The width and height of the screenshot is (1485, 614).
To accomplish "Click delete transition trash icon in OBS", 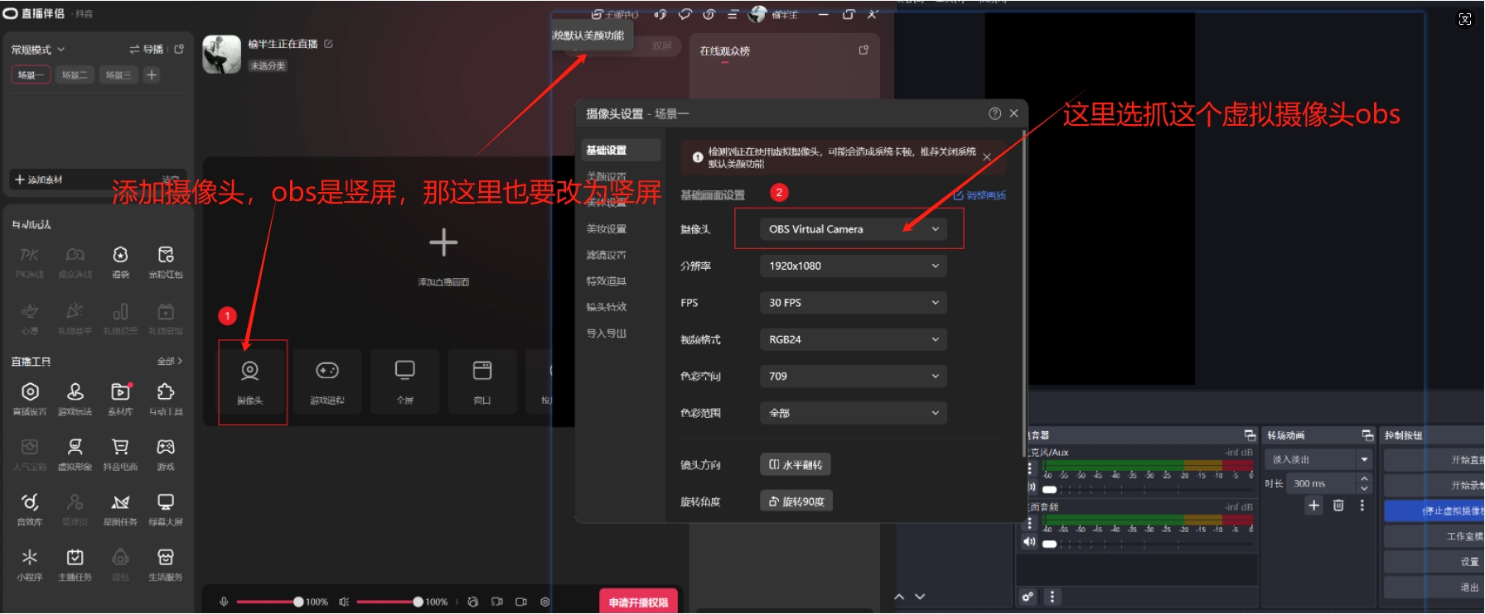I will (1338, 505).
